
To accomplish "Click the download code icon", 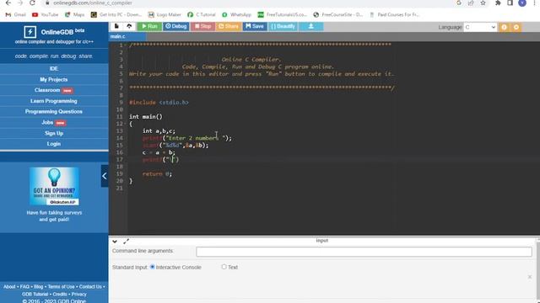I will tap(310, 26).
